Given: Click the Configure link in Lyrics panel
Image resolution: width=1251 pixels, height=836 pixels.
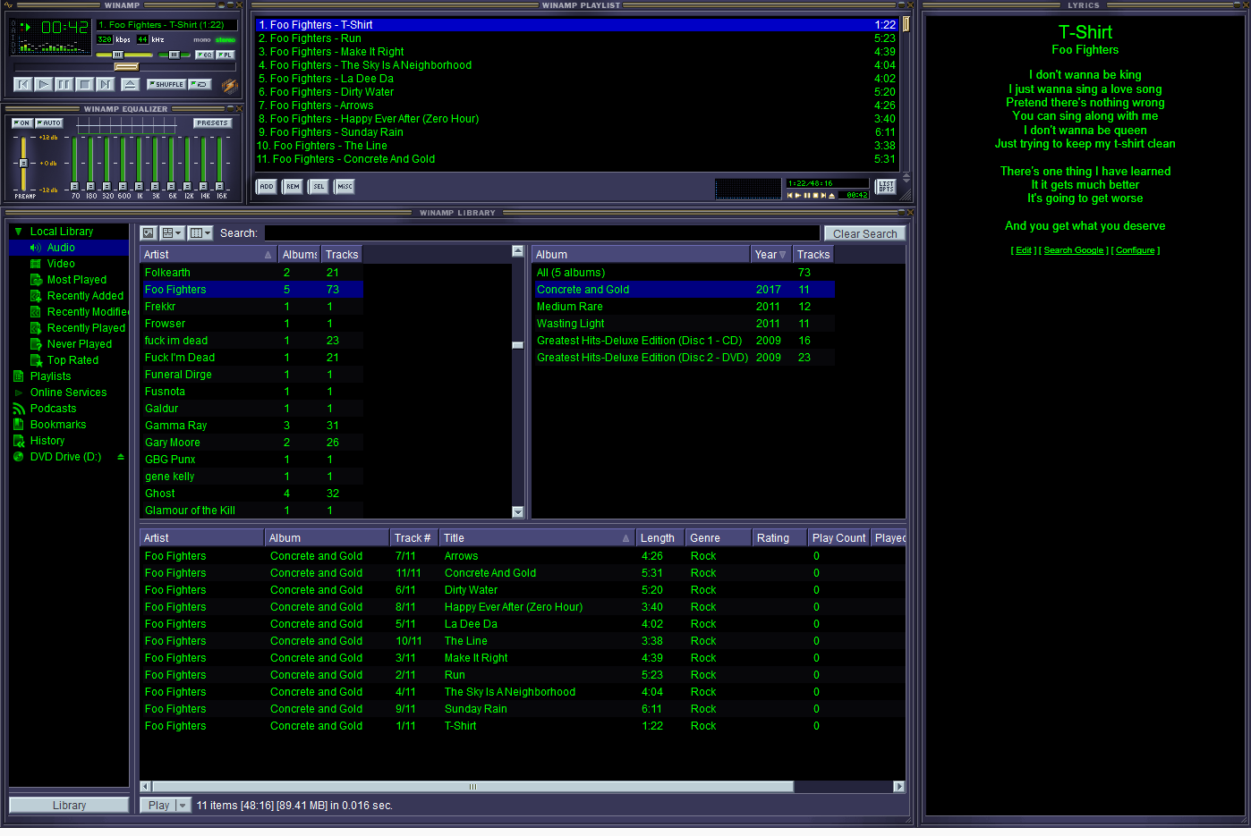Looking at the screenshot, I should (1135, 250).
